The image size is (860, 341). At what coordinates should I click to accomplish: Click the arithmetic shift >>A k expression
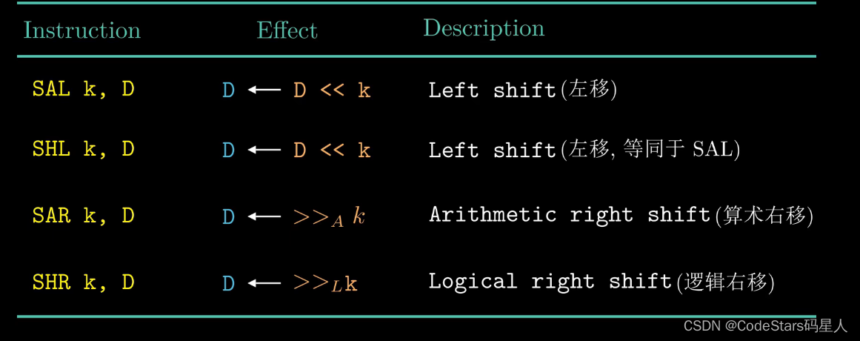pos(329,217)
